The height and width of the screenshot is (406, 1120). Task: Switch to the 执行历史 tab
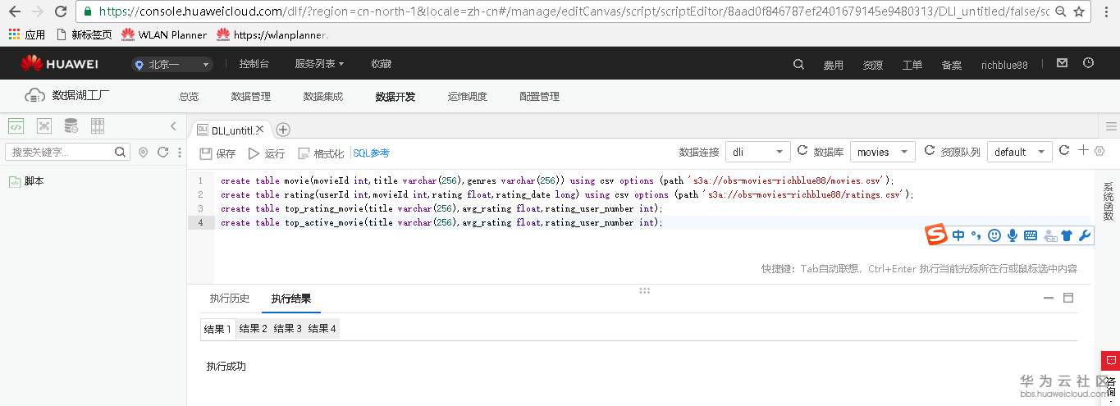230,299
